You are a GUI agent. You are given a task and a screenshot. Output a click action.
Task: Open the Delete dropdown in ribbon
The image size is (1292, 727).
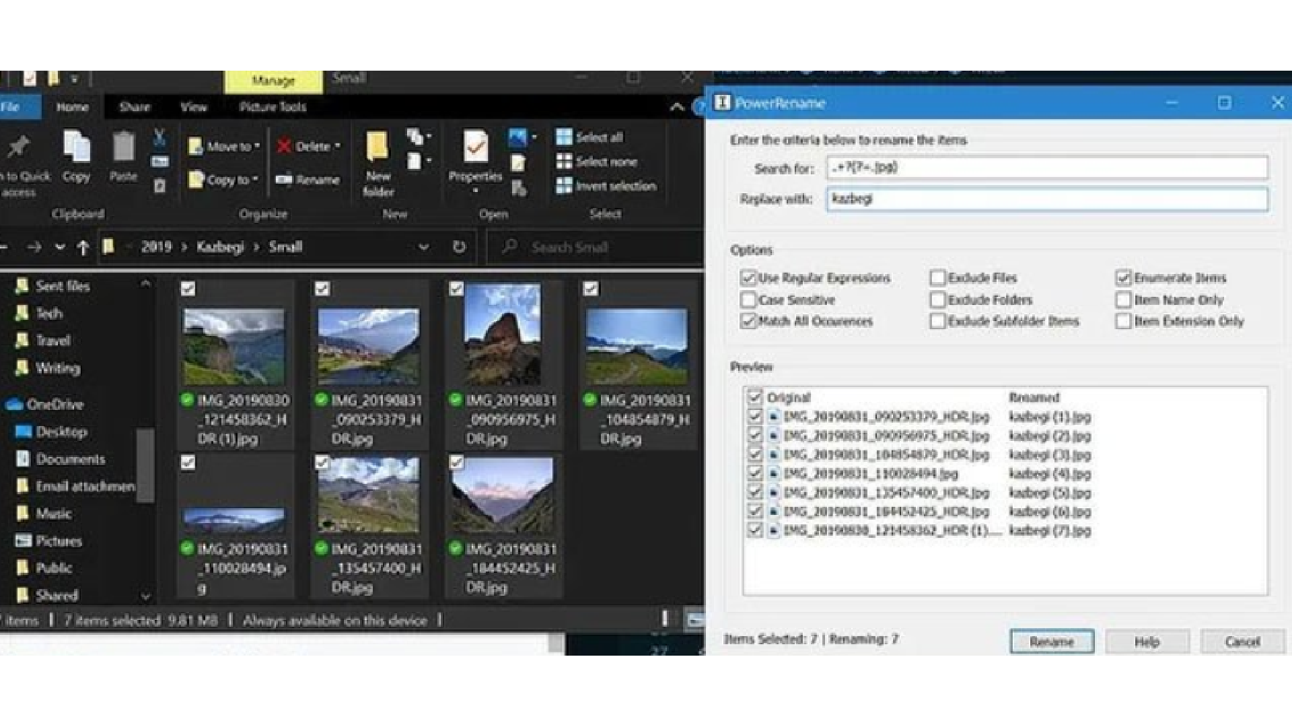[337, 146]
